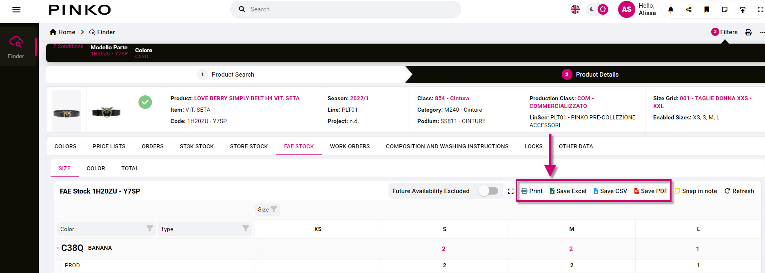
Task: Select step 2 Product Details
Action: point(590,75)
